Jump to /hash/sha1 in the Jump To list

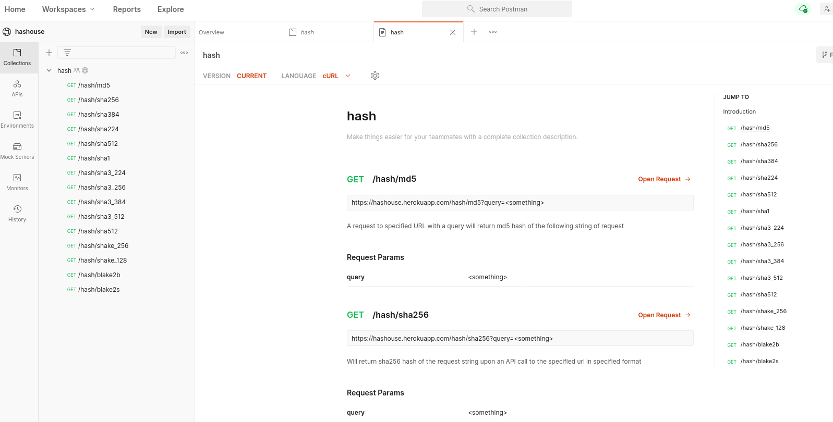(755, 212)
